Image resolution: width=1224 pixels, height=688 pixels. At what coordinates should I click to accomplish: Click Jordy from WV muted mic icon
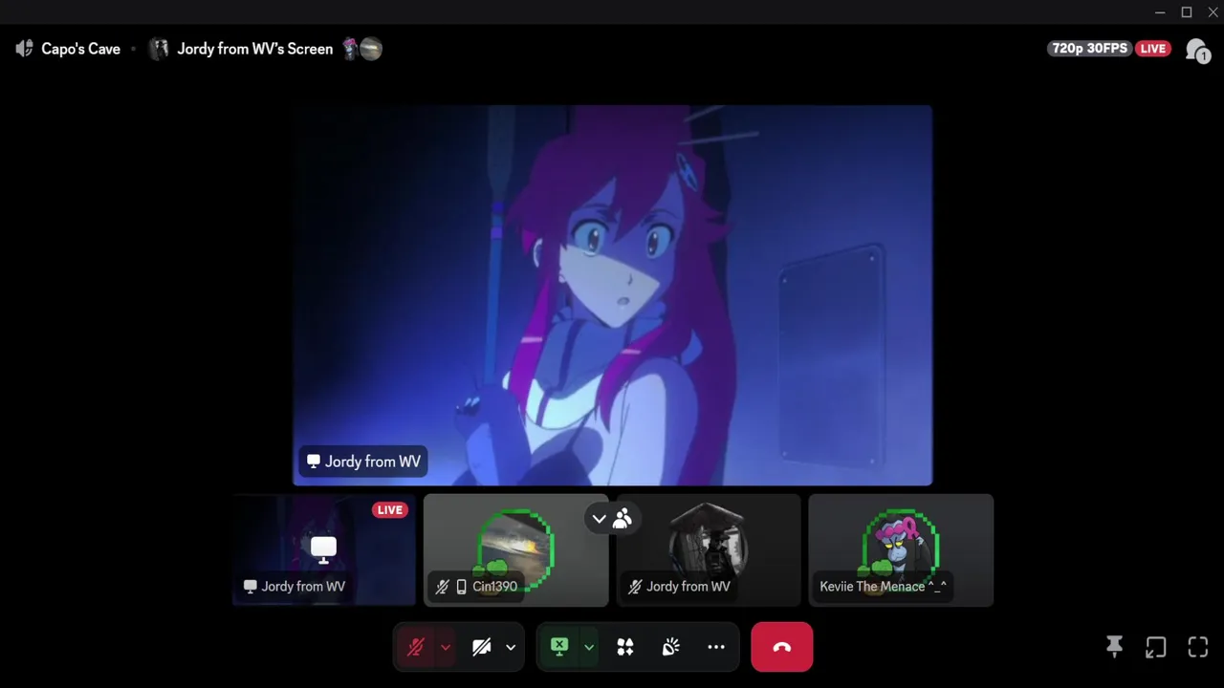pos(635,587)
